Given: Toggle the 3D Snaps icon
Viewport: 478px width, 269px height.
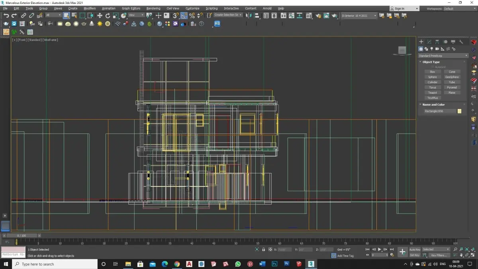Looking at the screenshot, I should pos(176,16).
